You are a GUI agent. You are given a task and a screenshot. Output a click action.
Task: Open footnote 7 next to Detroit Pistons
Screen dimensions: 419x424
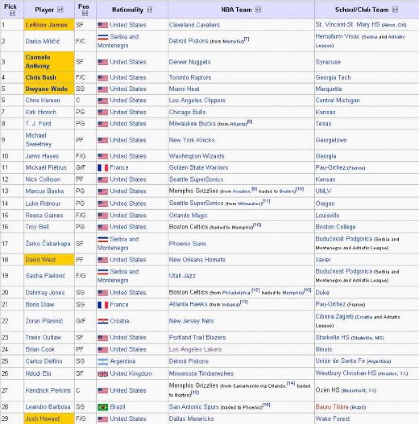pyautogui.click(x=246, y=39)
